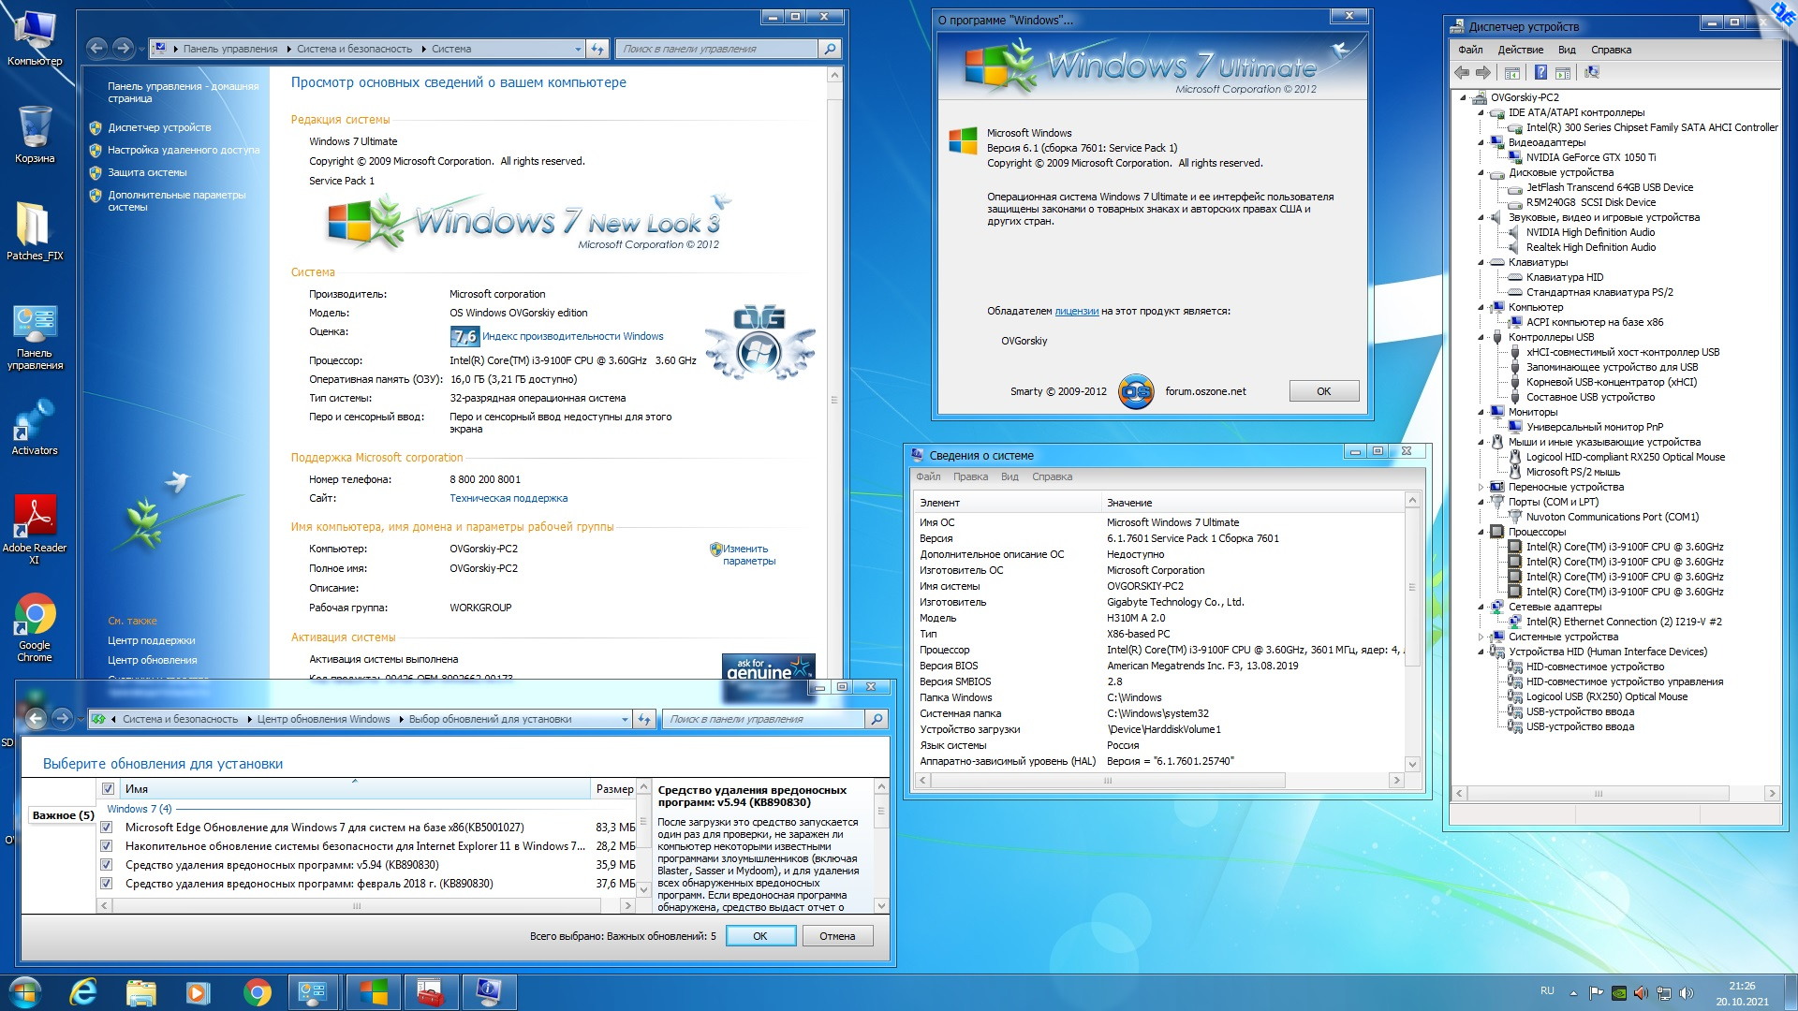Click scan for hardware changes icon

(x=1591, y=72)
